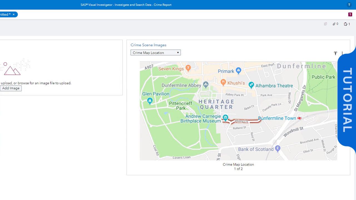
Task: Click the Woodmill St label on map
Action: [x=293, y=132]
